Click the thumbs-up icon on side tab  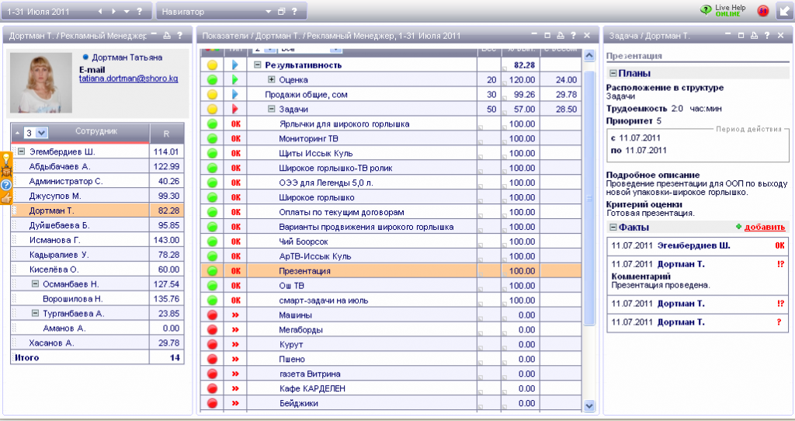click(6, 198)
